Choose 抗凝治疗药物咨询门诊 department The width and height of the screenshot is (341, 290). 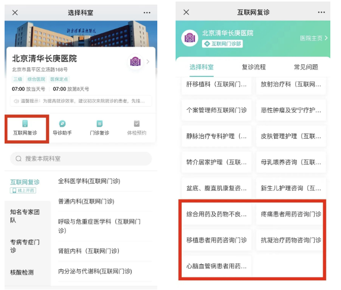[x=291, y=240]
